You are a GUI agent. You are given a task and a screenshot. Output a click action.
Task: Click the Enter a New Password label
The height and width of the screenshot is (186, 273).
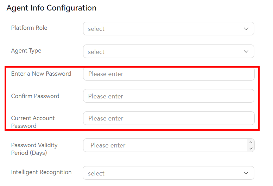pos(41,74)
